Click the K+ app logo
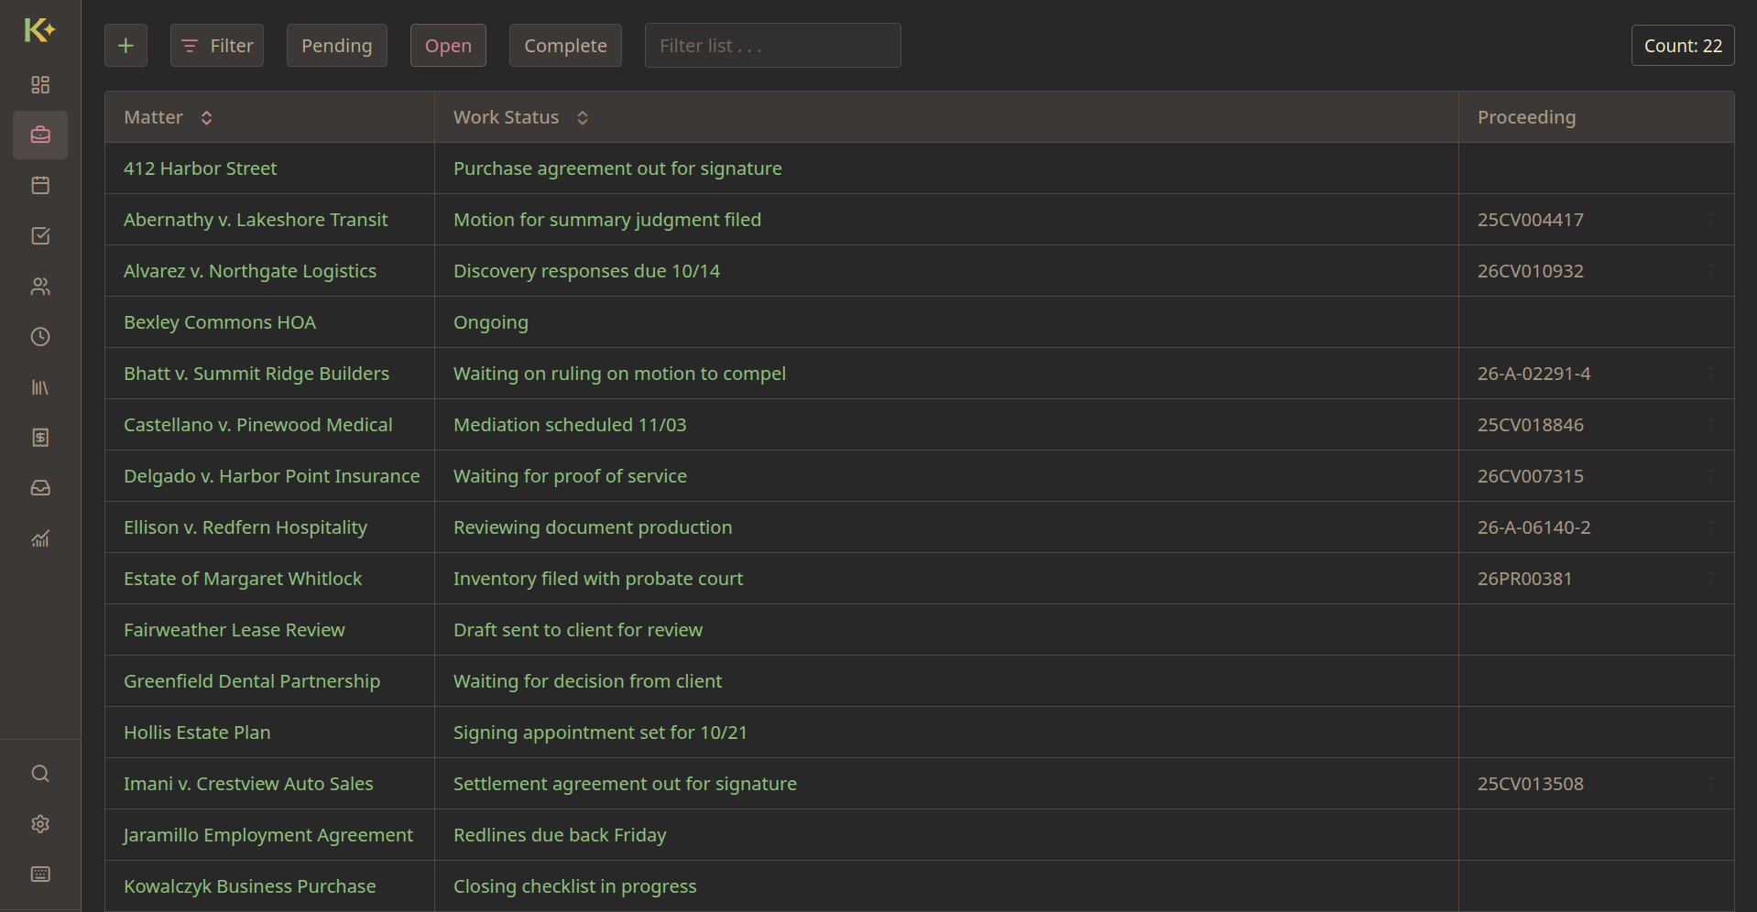 tap(39, 30)
